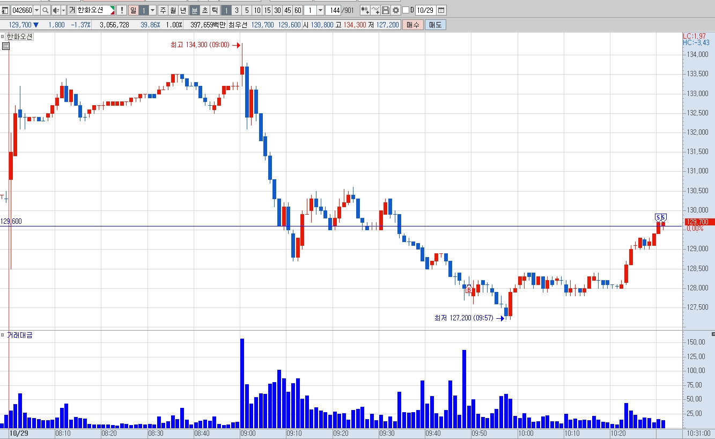The height and width of the screenshot is (439, 715).
Task: Open chart settings gear icon
Action: click(x=396, y=10)
